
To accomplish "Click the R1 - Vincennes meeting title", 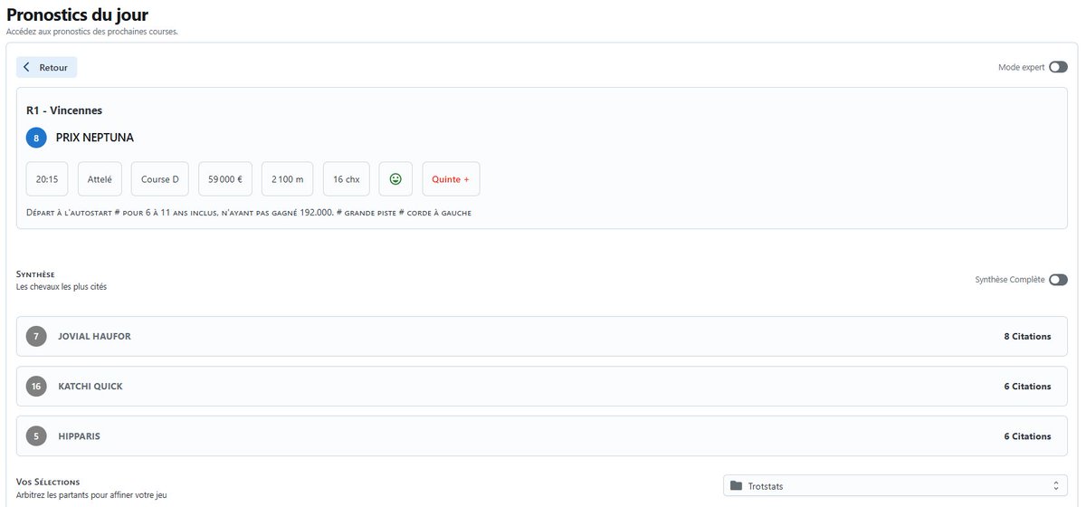I will point(64,110).
